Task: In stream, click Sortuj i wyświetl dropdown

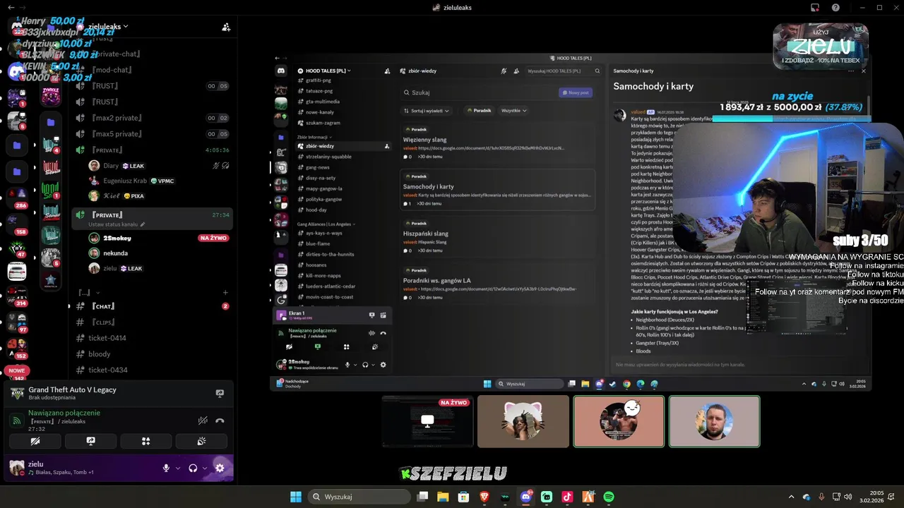Action: tap(426, 111)
